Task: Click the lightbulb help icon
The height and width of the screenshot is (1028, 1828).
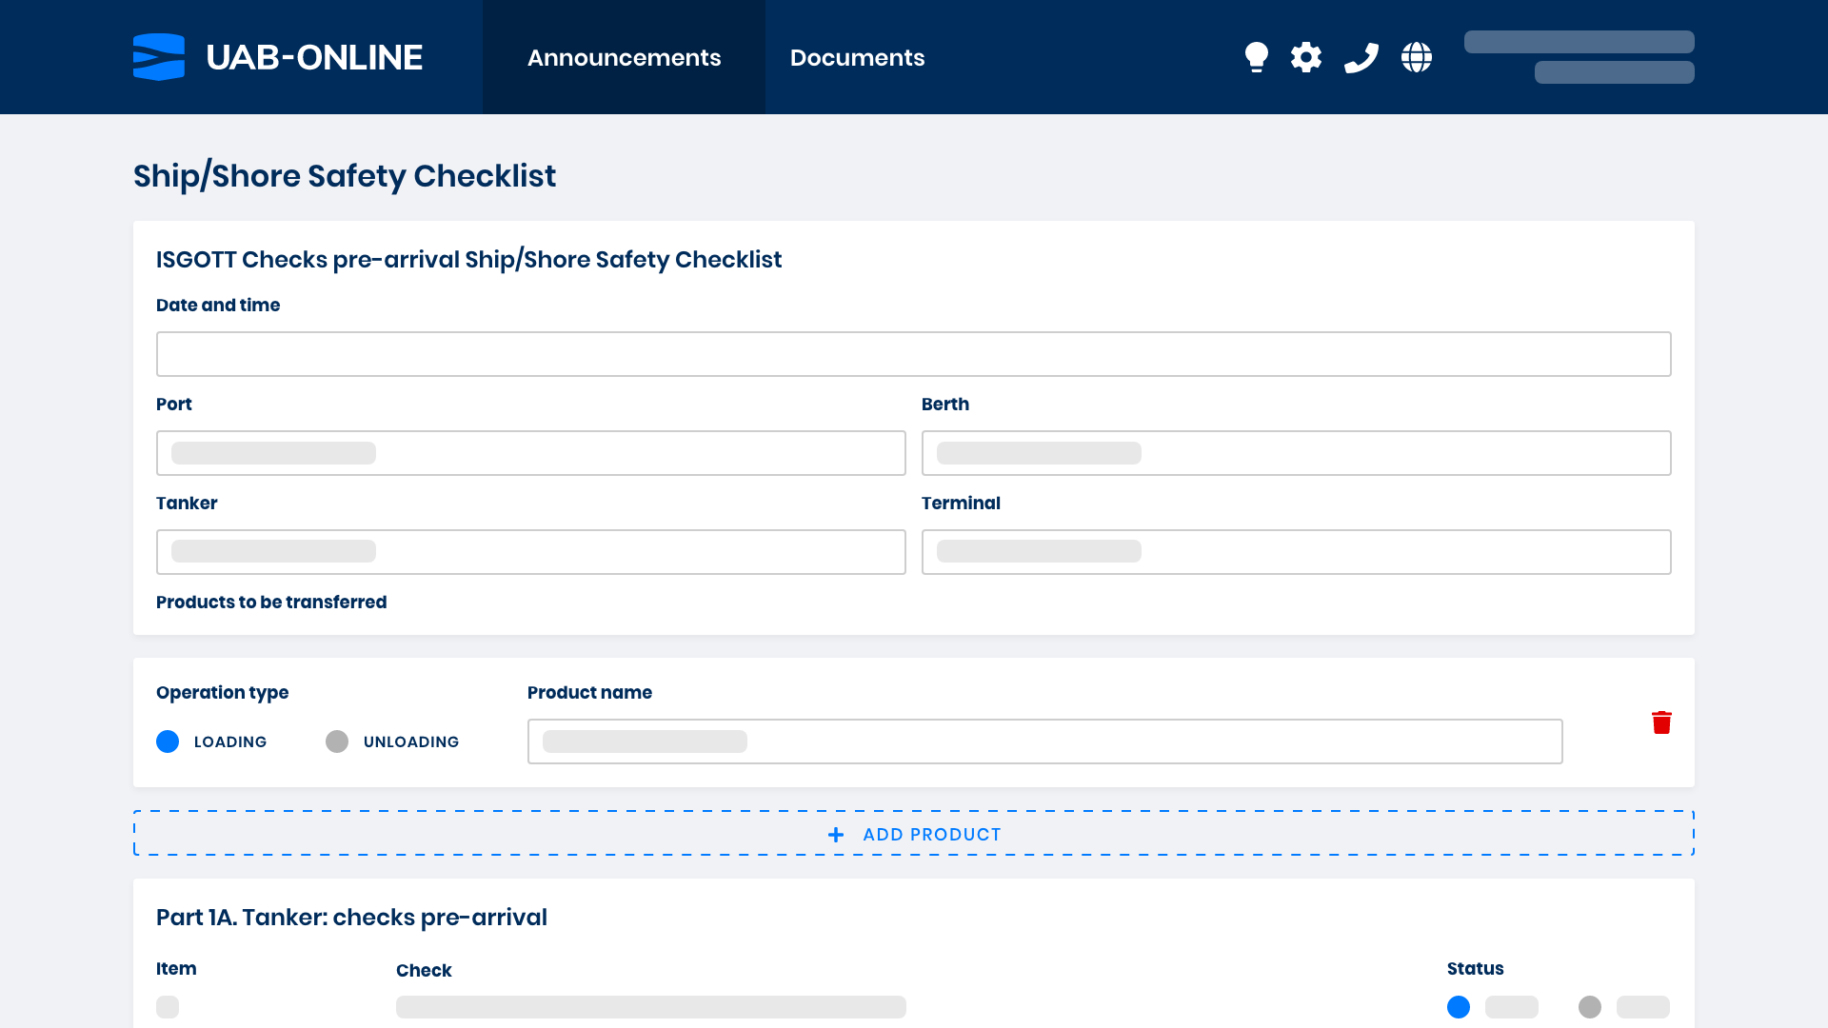Action: (1257, 57)
